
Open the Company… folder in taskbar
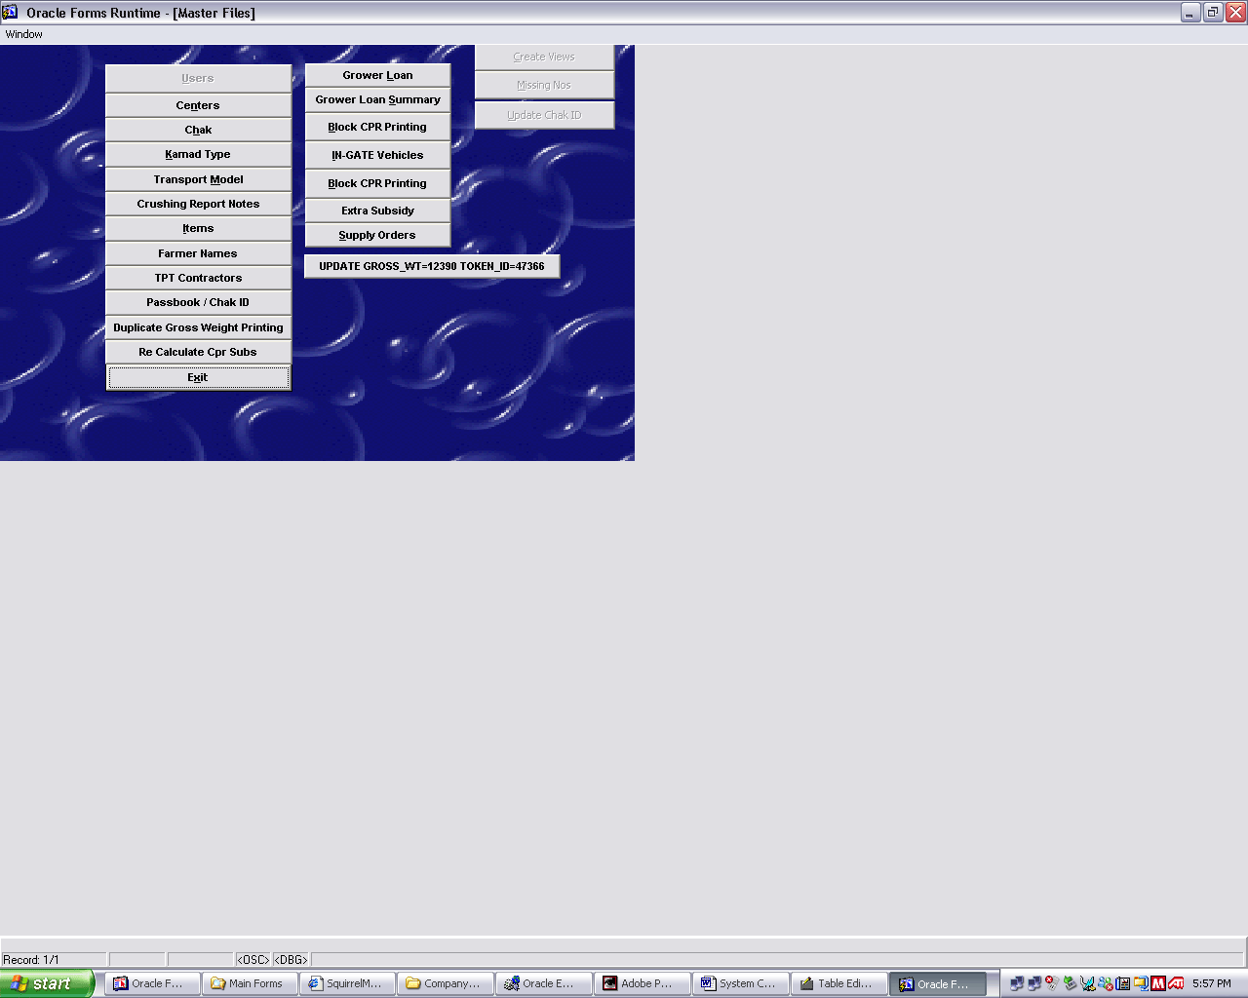tap(446, 983)
